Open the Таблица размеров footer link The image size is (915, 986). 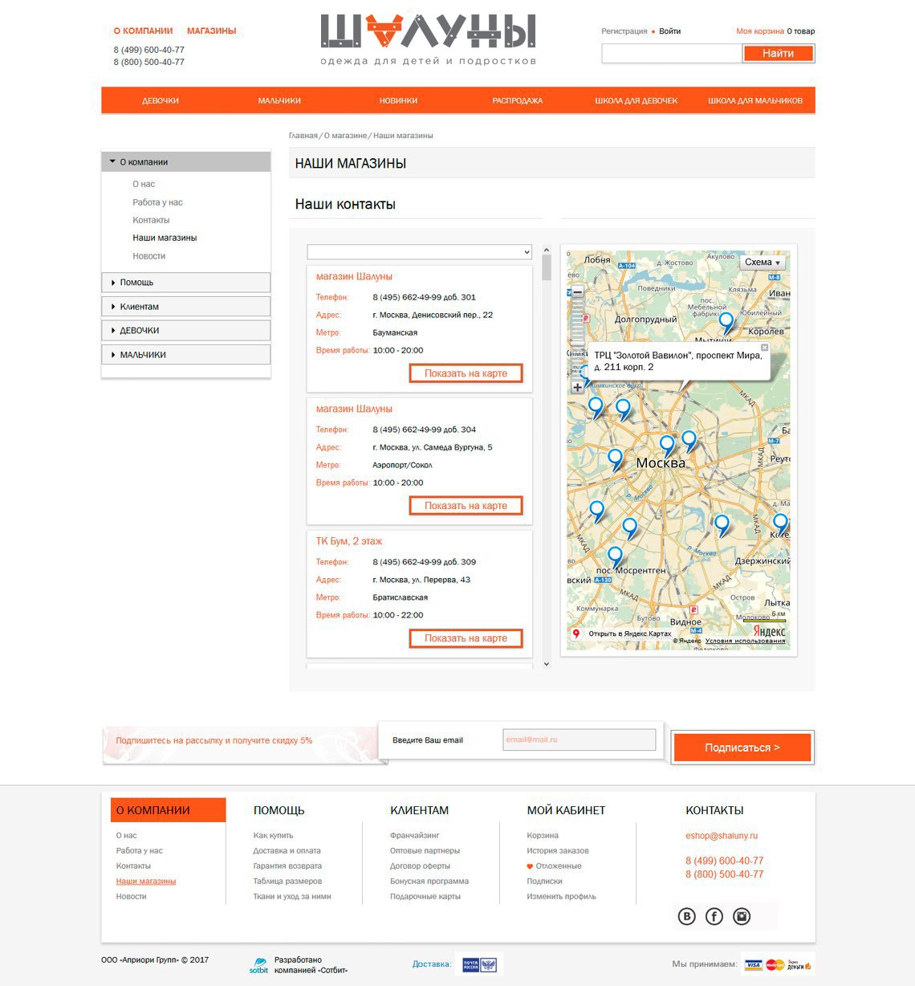[x=287, y=882]
